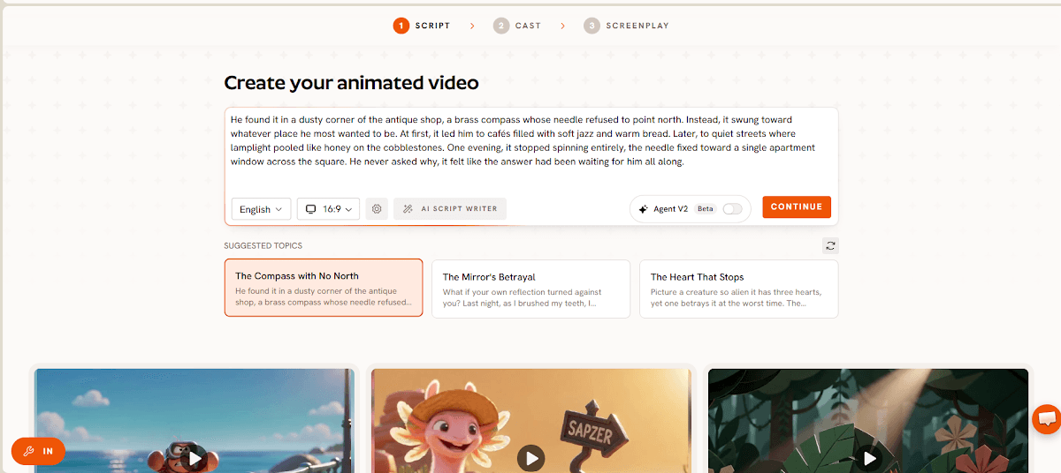
Task: Select The Compass with No North topic
Action: (324, 288)
